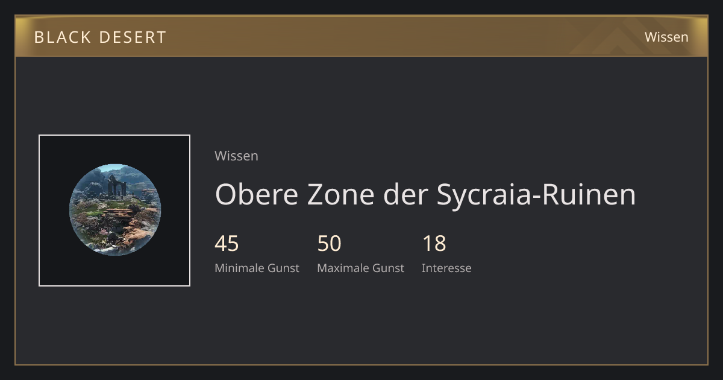Click the ruined arch in the thumbnail
This screenshot has width=723, height=380.
(117, 185)
